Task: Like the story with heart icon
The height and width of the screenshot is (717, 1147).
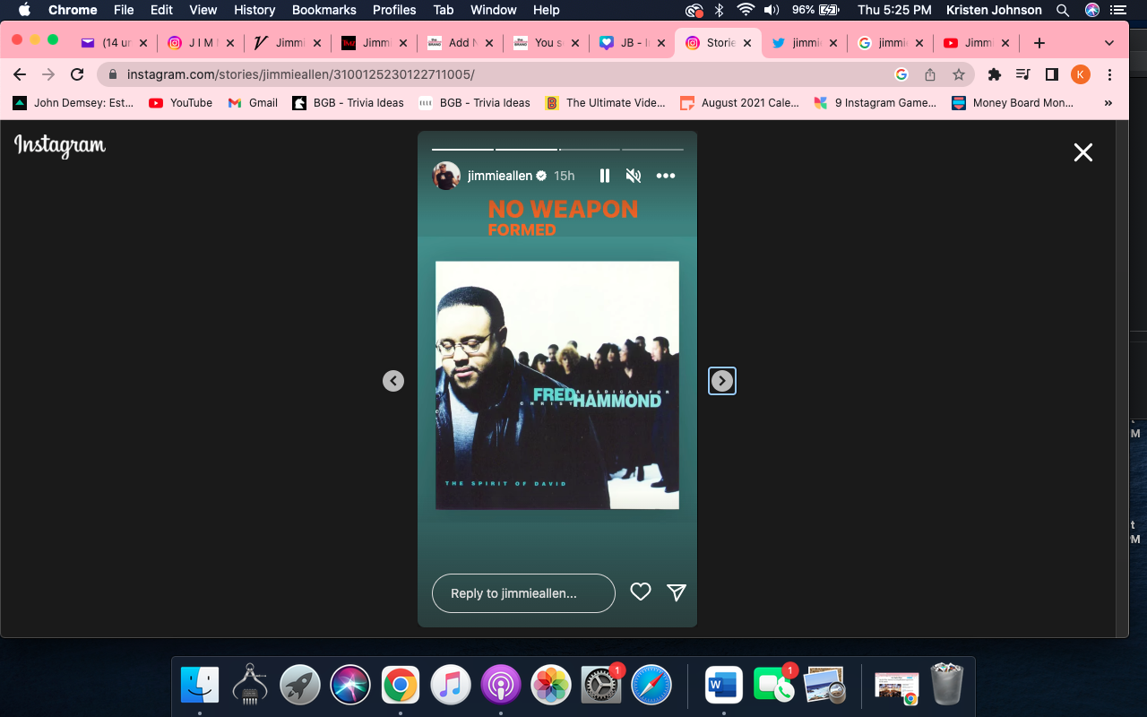Action: pyautogui.click(x=641, y=592)
